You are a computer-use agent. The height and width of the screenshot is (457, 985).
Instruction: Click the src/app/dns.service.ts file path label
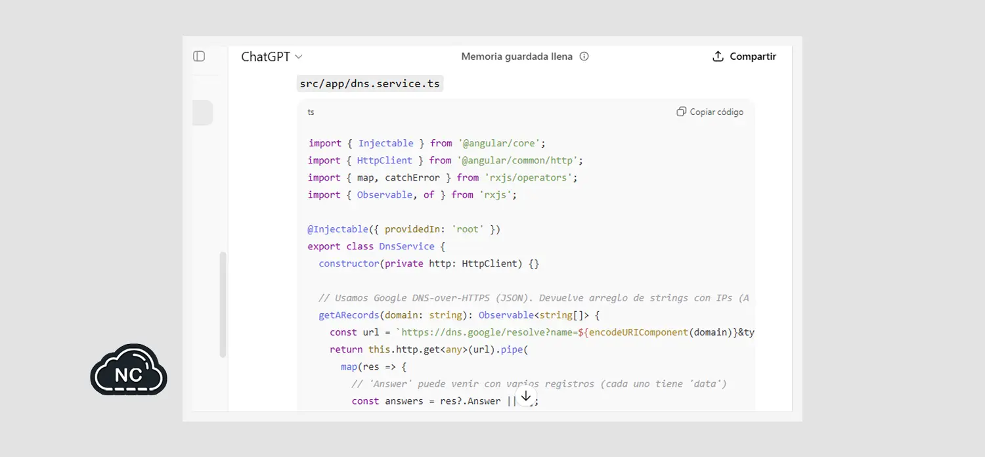point(370,83)
